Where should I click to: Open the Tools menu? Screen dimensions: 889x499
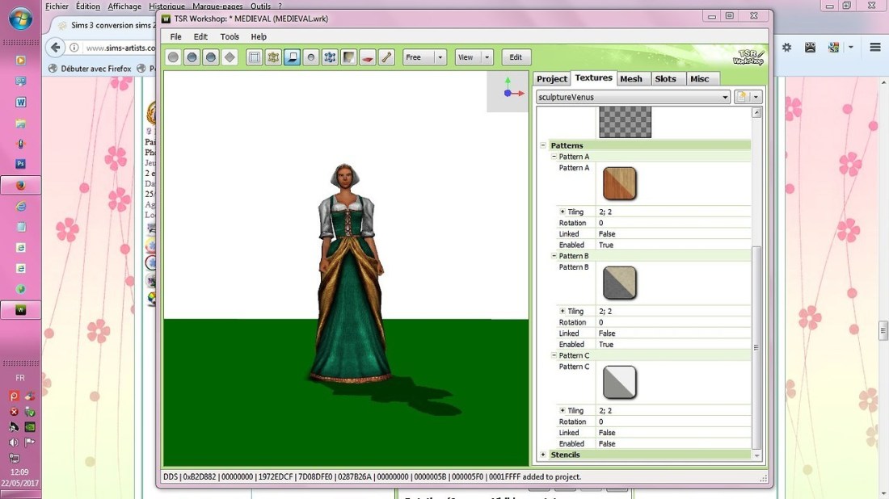[230, 36]
